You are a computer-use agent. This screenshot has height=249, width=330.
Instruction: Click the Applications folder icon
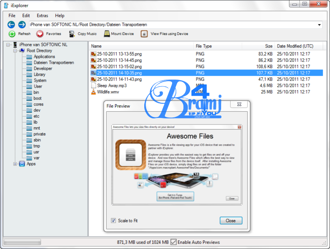tap(29, 57)
